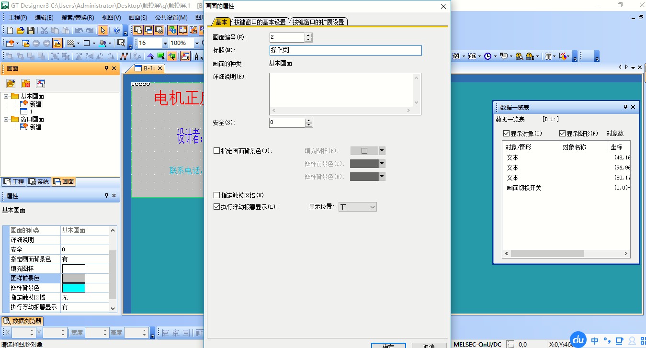Toggle the 显示图形 checkbox in data list
The image size is (646, 348).
563,134
